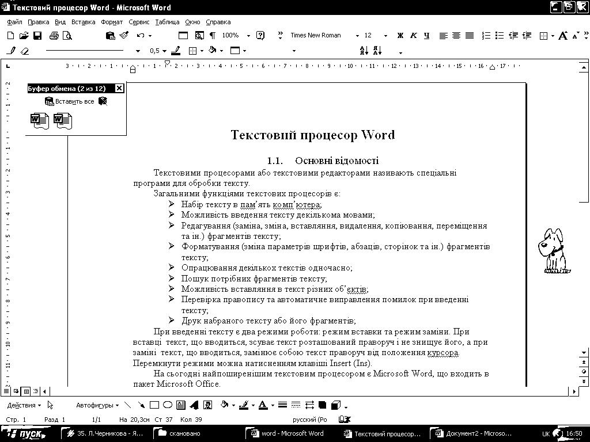Create a new blank document

(11, 36)
